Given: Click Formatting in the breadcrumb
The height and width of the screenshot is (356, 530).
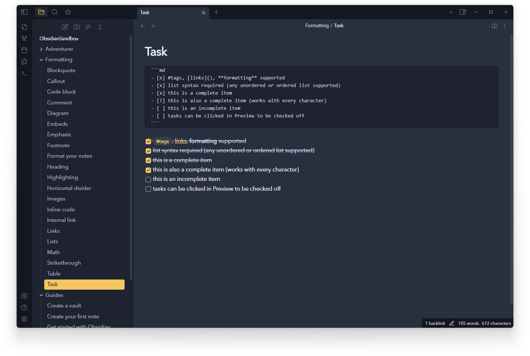Looking at the screenshot, I should click(x=317, y=25).
